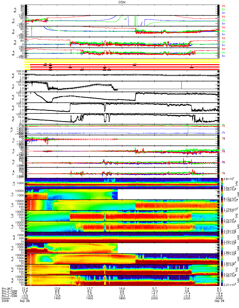Click the 2200 time tick label
The width and height of the screenshot is (239, 308).
[187, 299]
